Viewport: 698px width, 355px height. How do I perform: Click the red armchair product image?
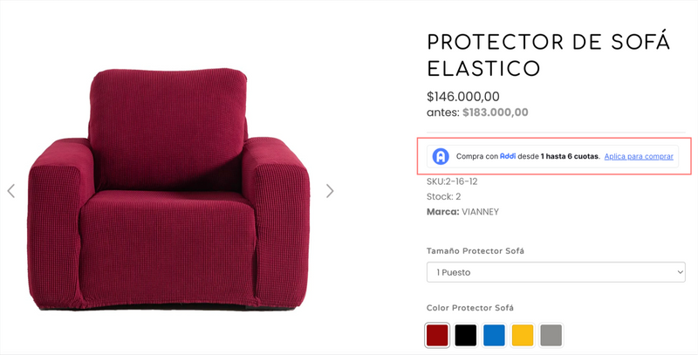click(169, 188)
